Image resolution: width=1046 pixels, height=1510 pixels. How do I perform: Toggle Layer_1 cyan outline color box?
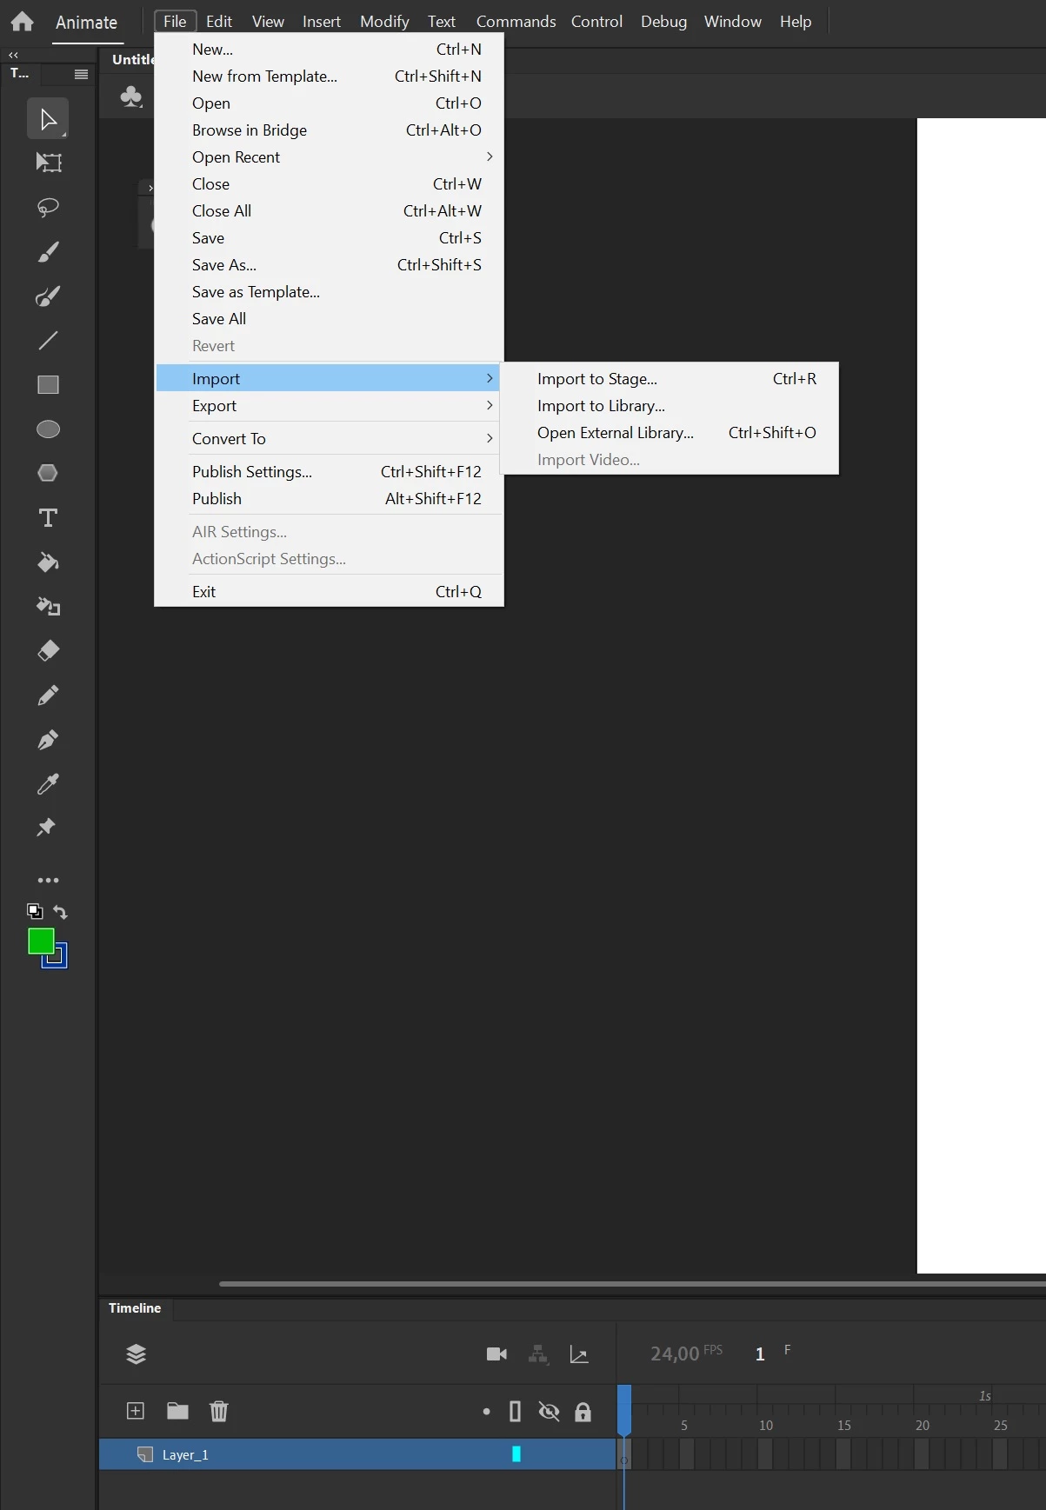[x=516, y=1454]
